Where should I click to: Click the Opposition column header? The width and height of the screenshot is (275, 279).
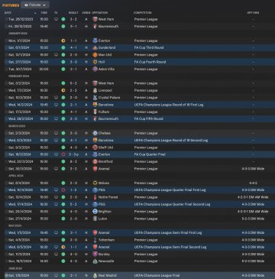coord(100,13)
